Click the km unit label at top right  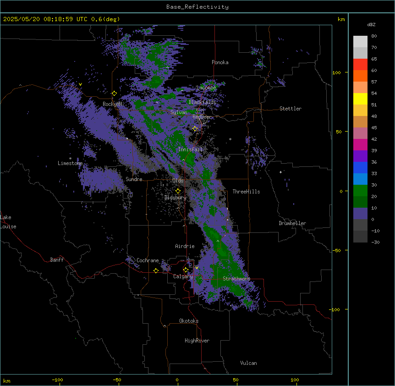coord(341,19)
